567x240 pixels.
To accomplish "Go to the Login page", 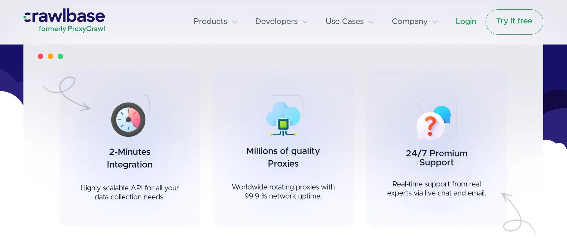I will pyautogui.click(x=466, y=21).
